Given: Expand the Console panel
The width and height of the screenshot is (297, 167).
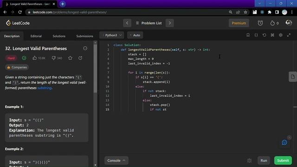Looking at the screenshot, I should [x=116, y=161].
